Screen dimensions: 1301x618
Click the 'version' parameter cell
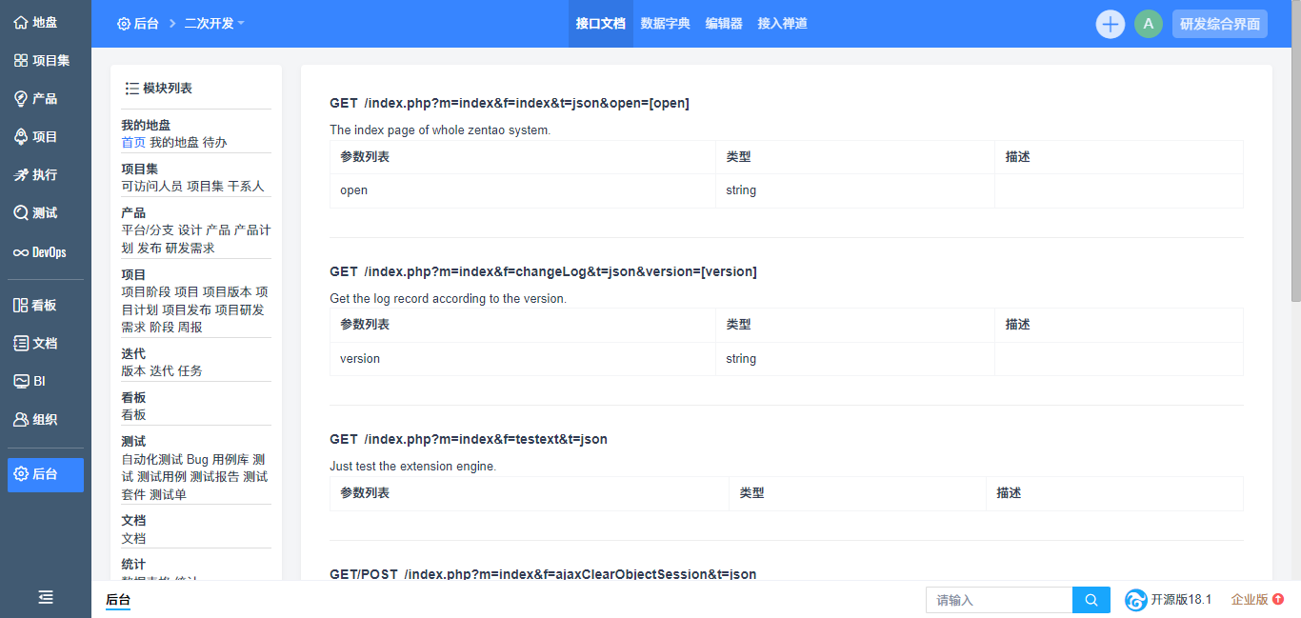tap(523, 359)
